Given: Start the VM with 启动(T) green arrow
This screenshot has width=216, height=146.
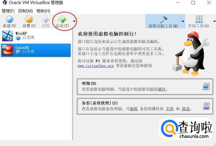Looking at the screenshot, I should point(62,19).
